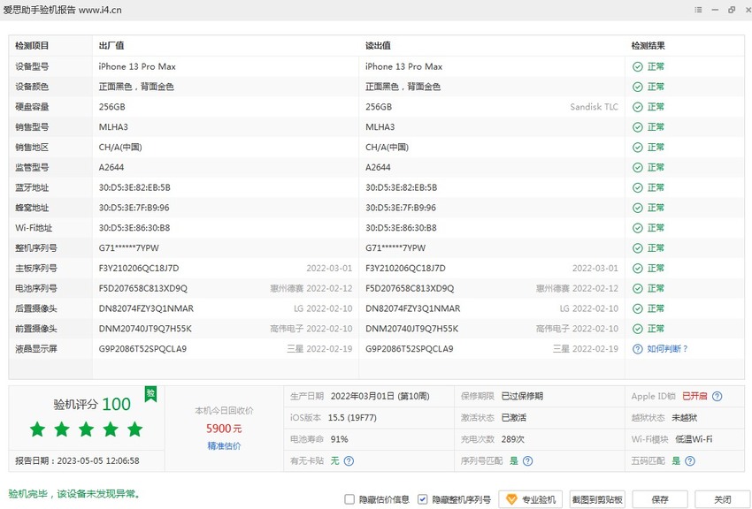Click the green check icon in the 蜂窝地址 row
This screenshot has height=509, width=752.
(637, 208)
